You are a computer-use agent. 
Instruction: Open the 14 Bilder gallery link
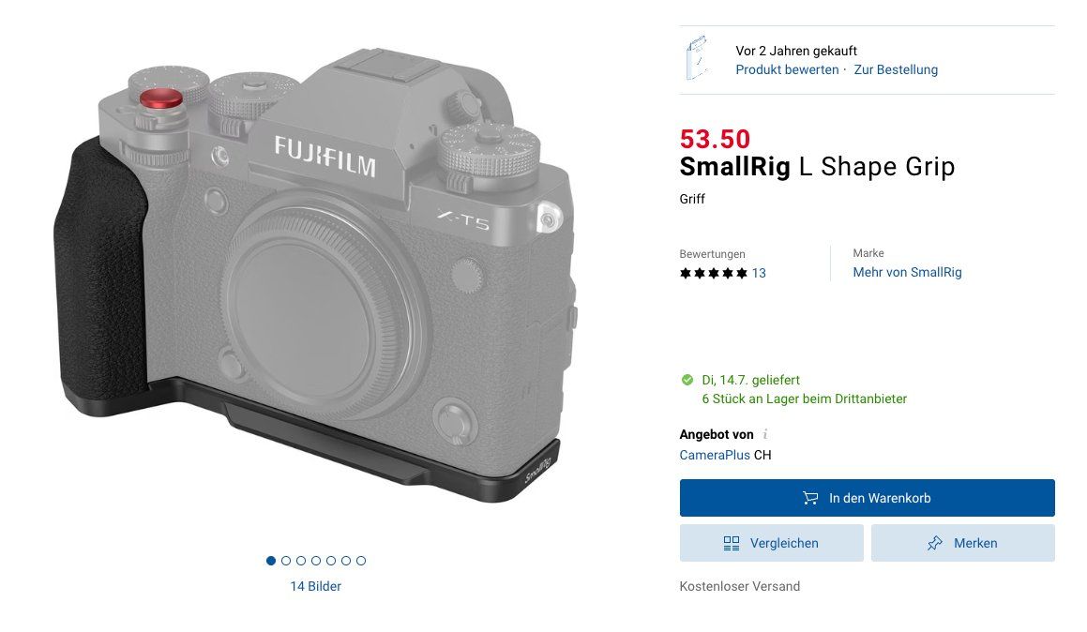[315, 586]
